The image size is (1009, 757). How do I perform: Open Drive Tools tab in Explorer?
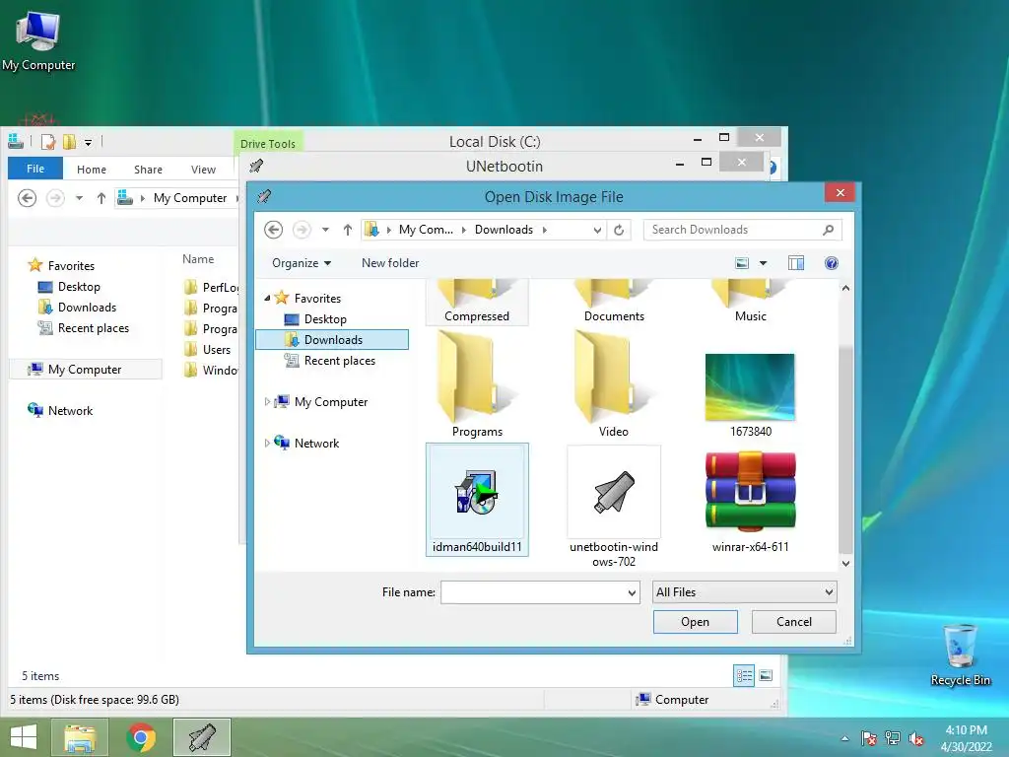268,143
